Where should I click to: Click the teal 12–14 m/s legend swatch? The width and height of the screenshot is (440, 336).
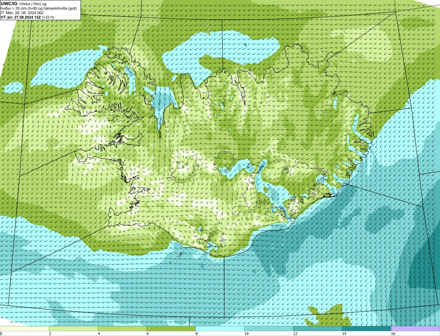coord(318,328)
